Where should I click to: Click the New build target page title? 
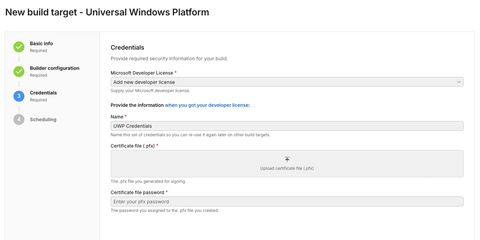pyautogui.click(x=107, y=12)
